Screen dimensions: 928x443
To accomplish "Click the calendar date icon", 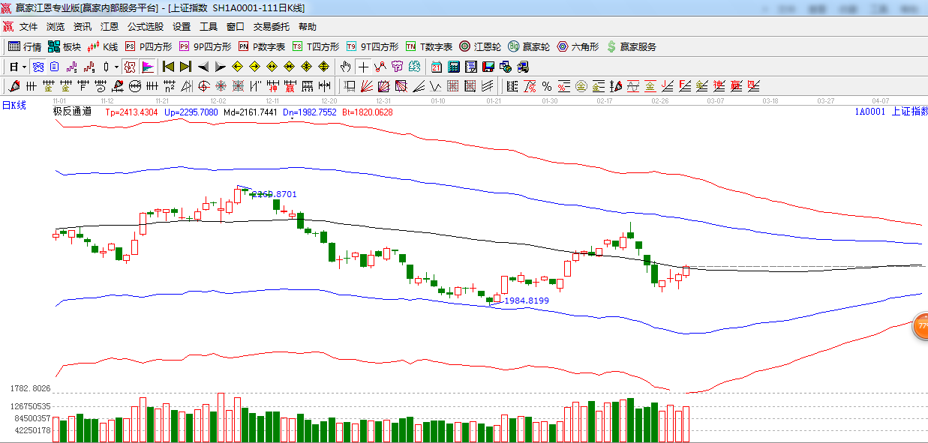I will point(436,67).
